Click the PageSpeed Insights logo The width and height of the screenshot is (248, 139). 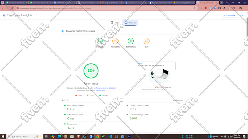(17, 15)
